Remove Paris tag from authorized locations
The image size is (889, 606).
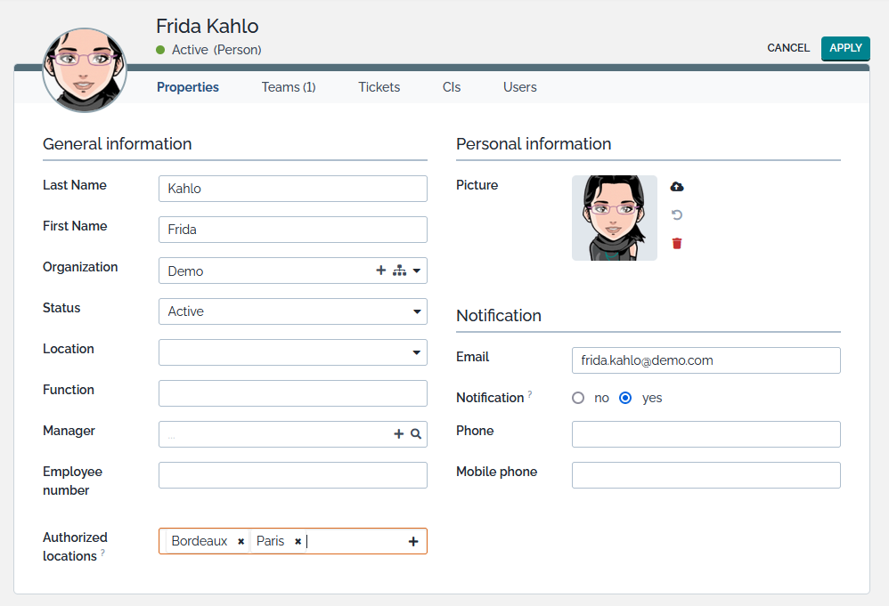pos(298,542)
